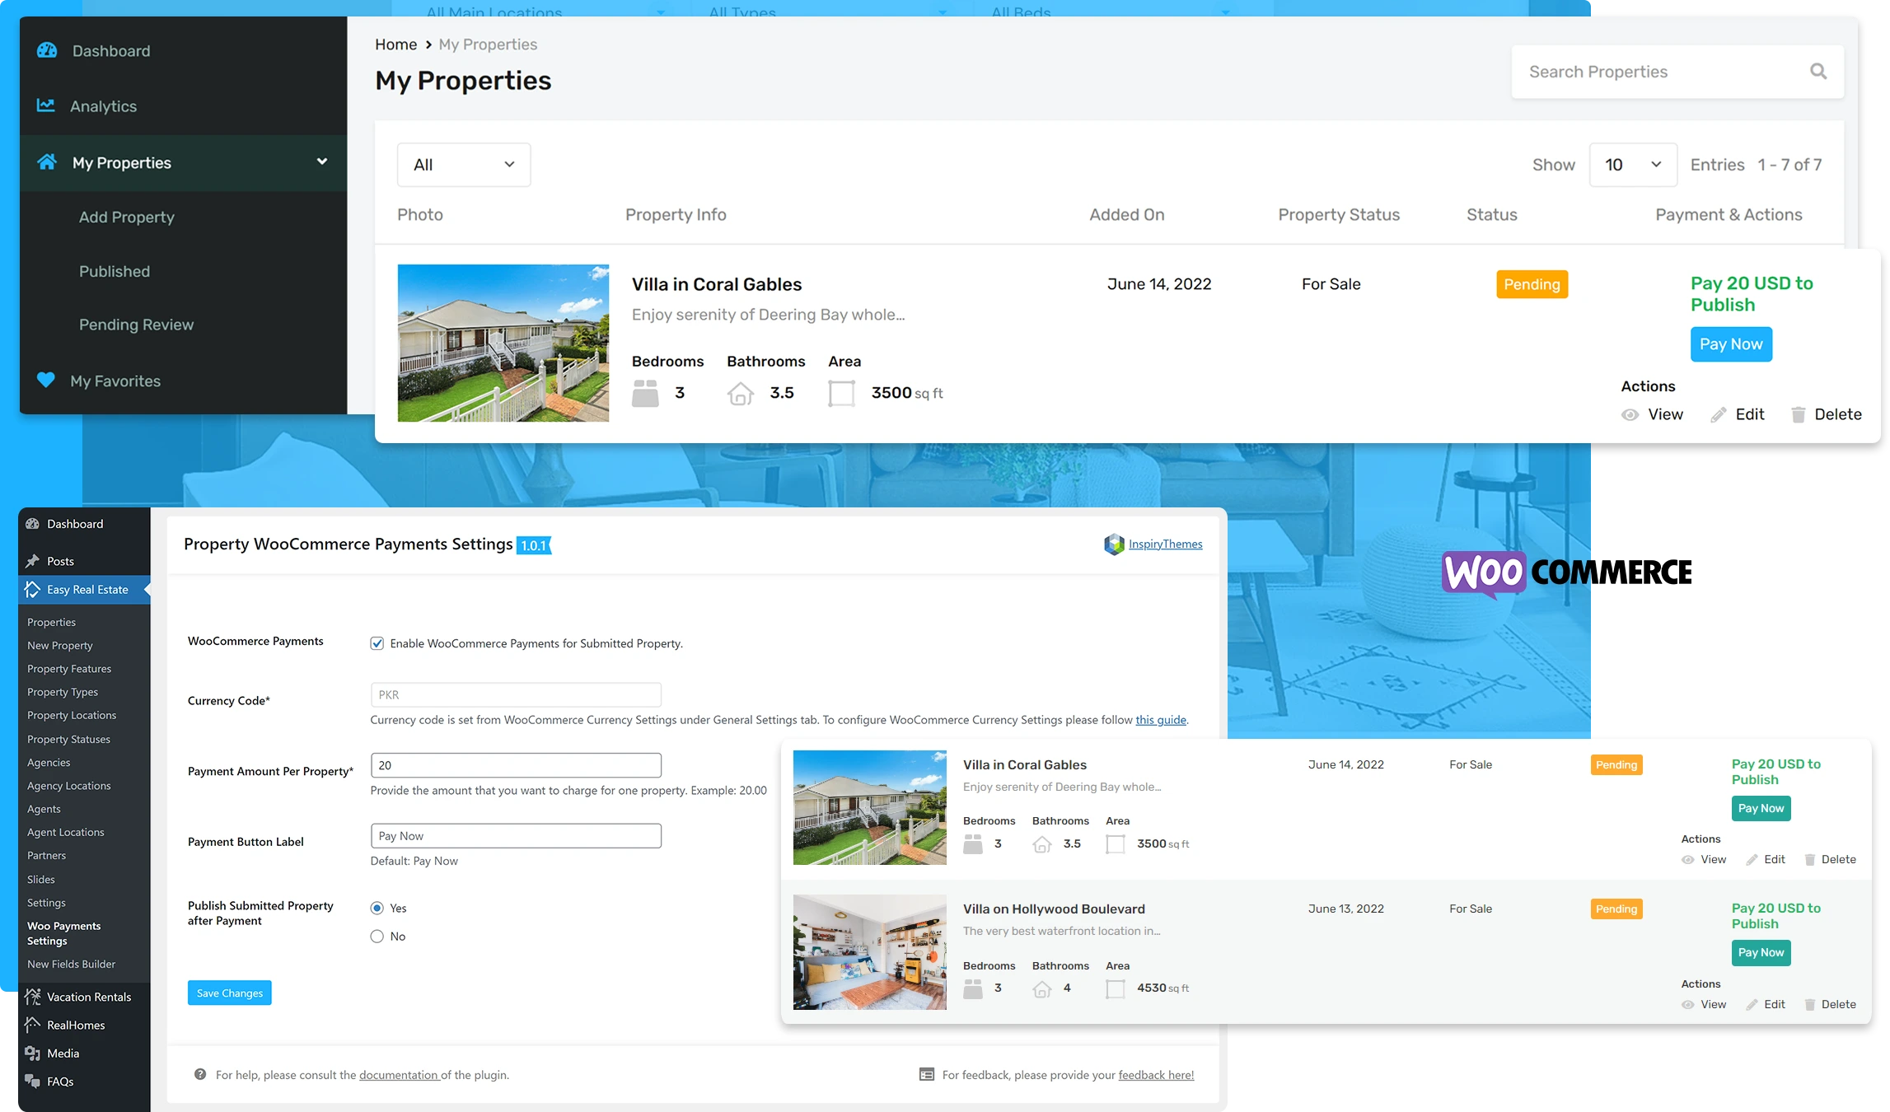Click the Easy Real Estate menu icon
Viewport: 1890px width, 1112px height.
(33, 590)
